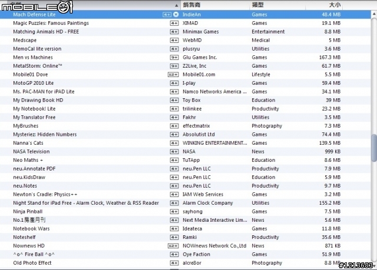Click the 4+ rating badge for Medscape

pos(174,41)
